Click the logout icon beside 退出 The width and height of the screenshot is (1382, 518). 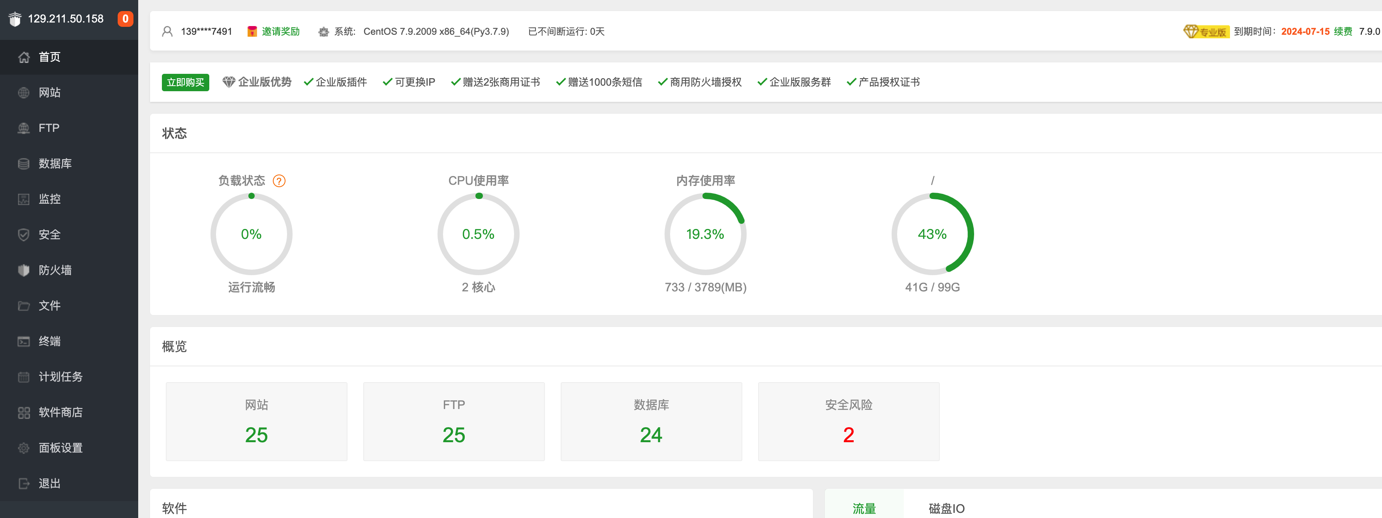coord(24,483)
